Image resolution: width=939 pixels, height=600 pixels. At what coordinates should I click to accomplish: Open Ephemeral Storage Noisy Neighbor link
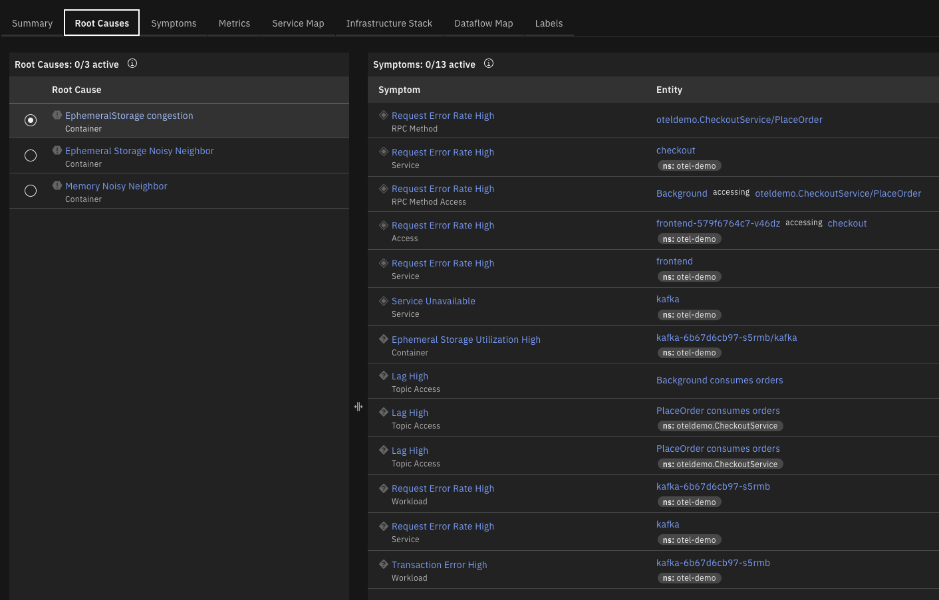coord(140,151)
